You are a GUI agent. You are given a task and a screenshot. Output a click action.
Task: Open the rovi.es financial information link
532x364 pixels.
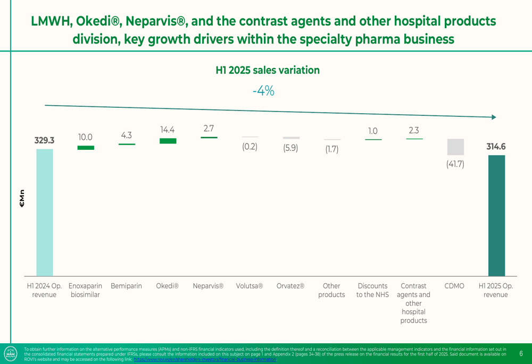pyautogui.click(x=205, y=360)
